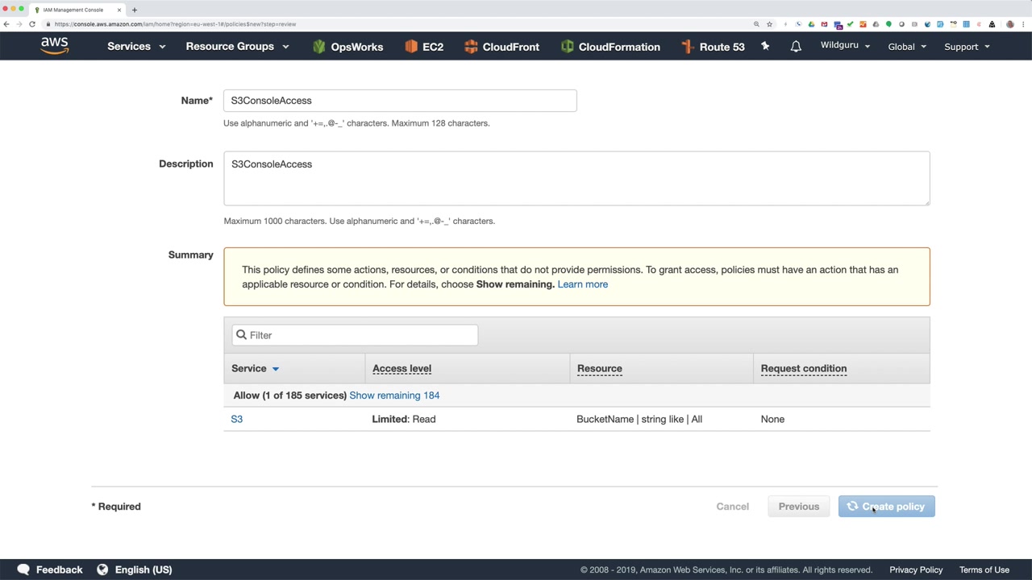1032x580 pixels.
Task: Reload the page in the browser
Action: (x=32, y=24)
